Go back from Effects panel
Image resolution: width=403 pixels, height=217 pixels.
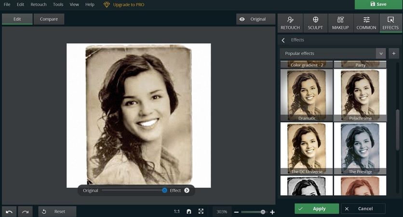(283, 40)
